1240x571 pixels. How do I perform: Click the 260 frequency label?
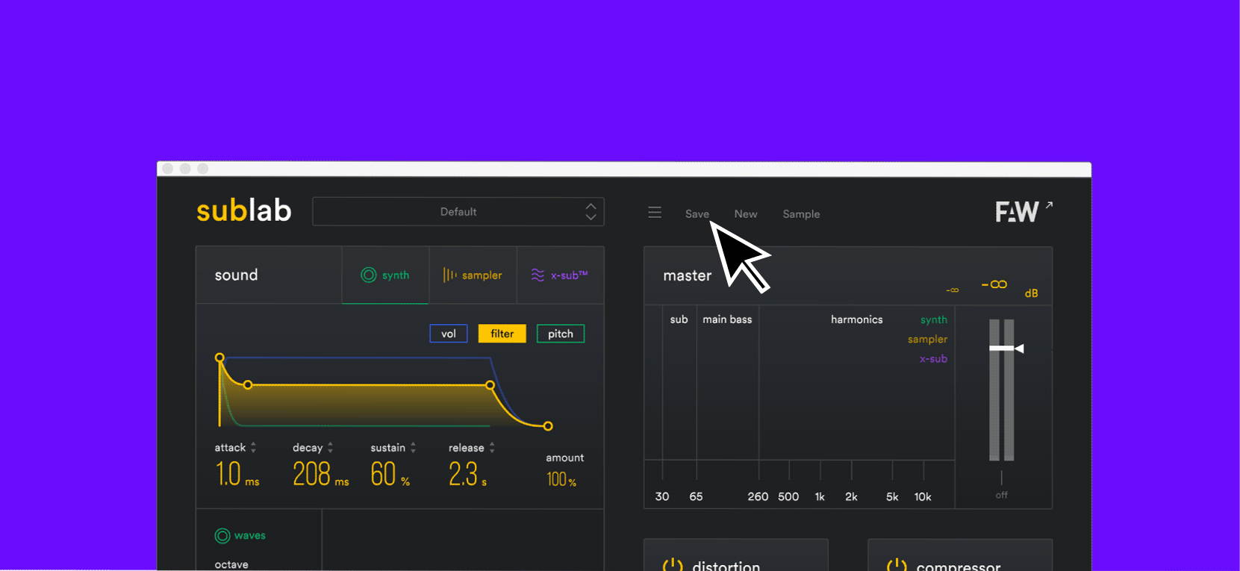(758, 496)
